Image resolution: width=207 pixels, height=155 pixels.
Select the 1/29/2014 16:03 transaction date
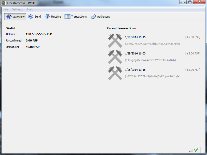click(135, 53)
